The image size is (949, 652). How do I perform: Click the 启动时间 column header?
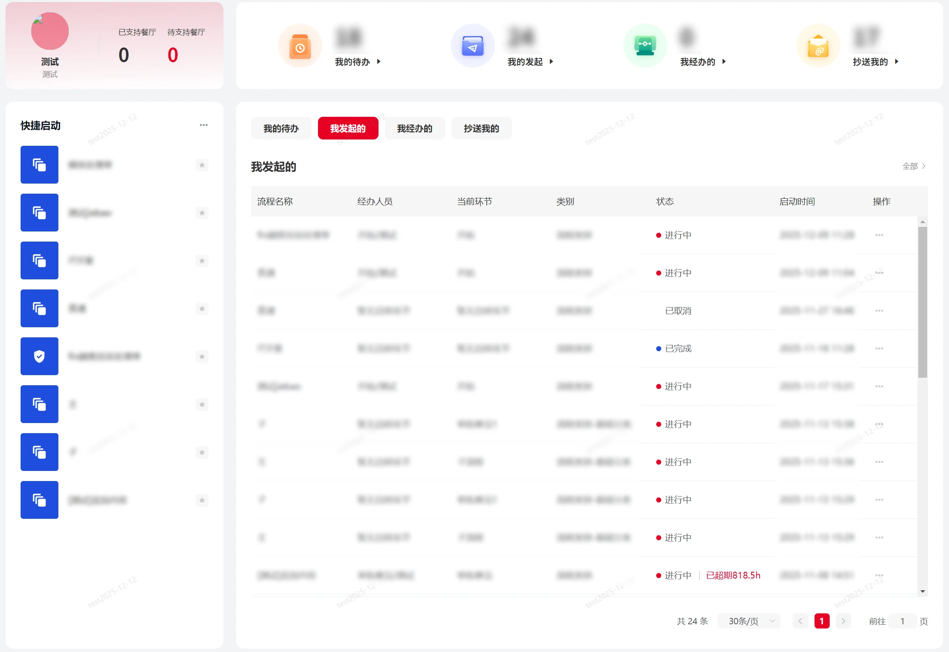tap(797, 202)
